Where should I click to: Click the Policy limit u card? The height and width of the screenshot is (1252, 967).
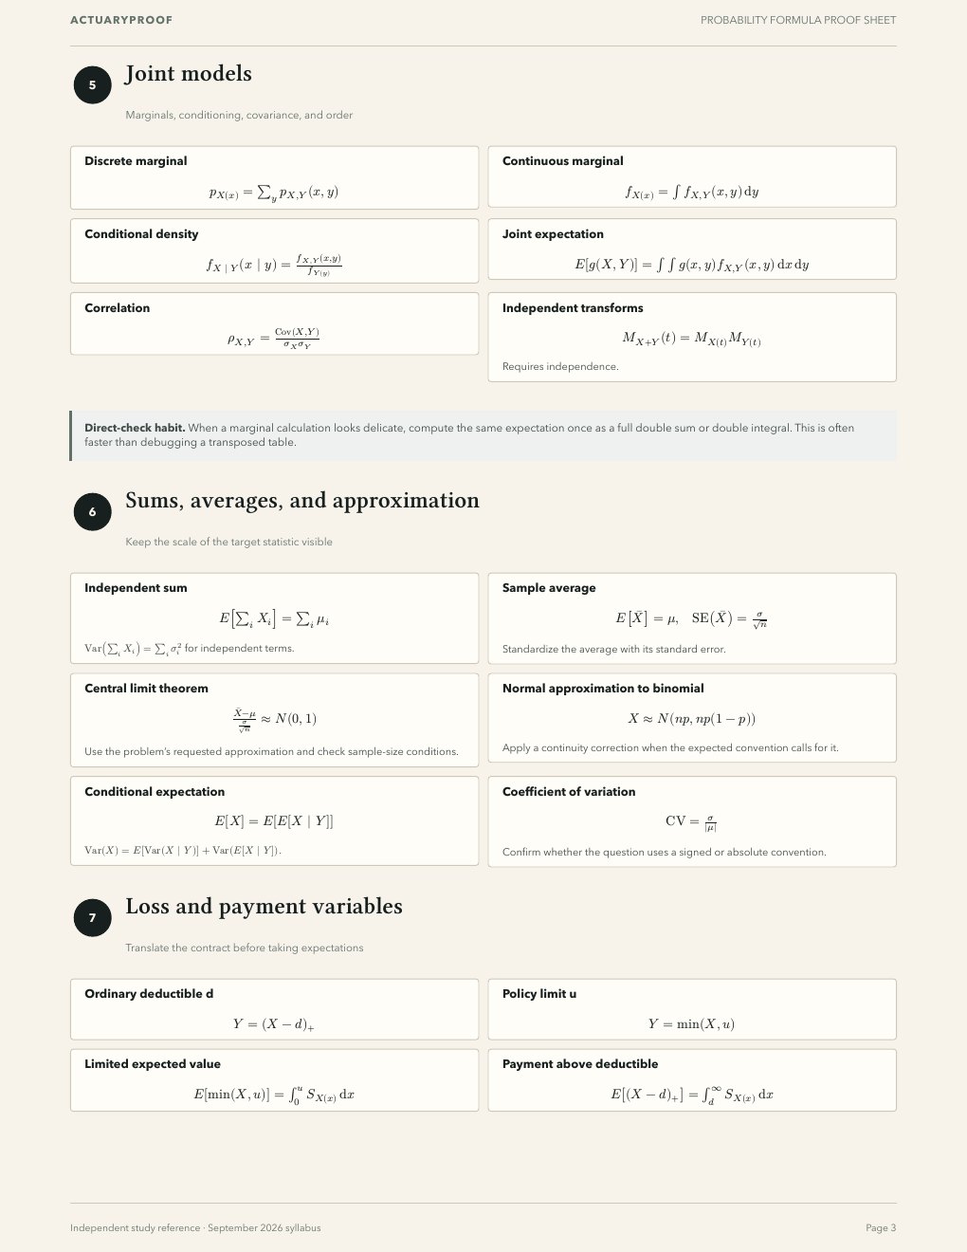[x=692, y=1009]
